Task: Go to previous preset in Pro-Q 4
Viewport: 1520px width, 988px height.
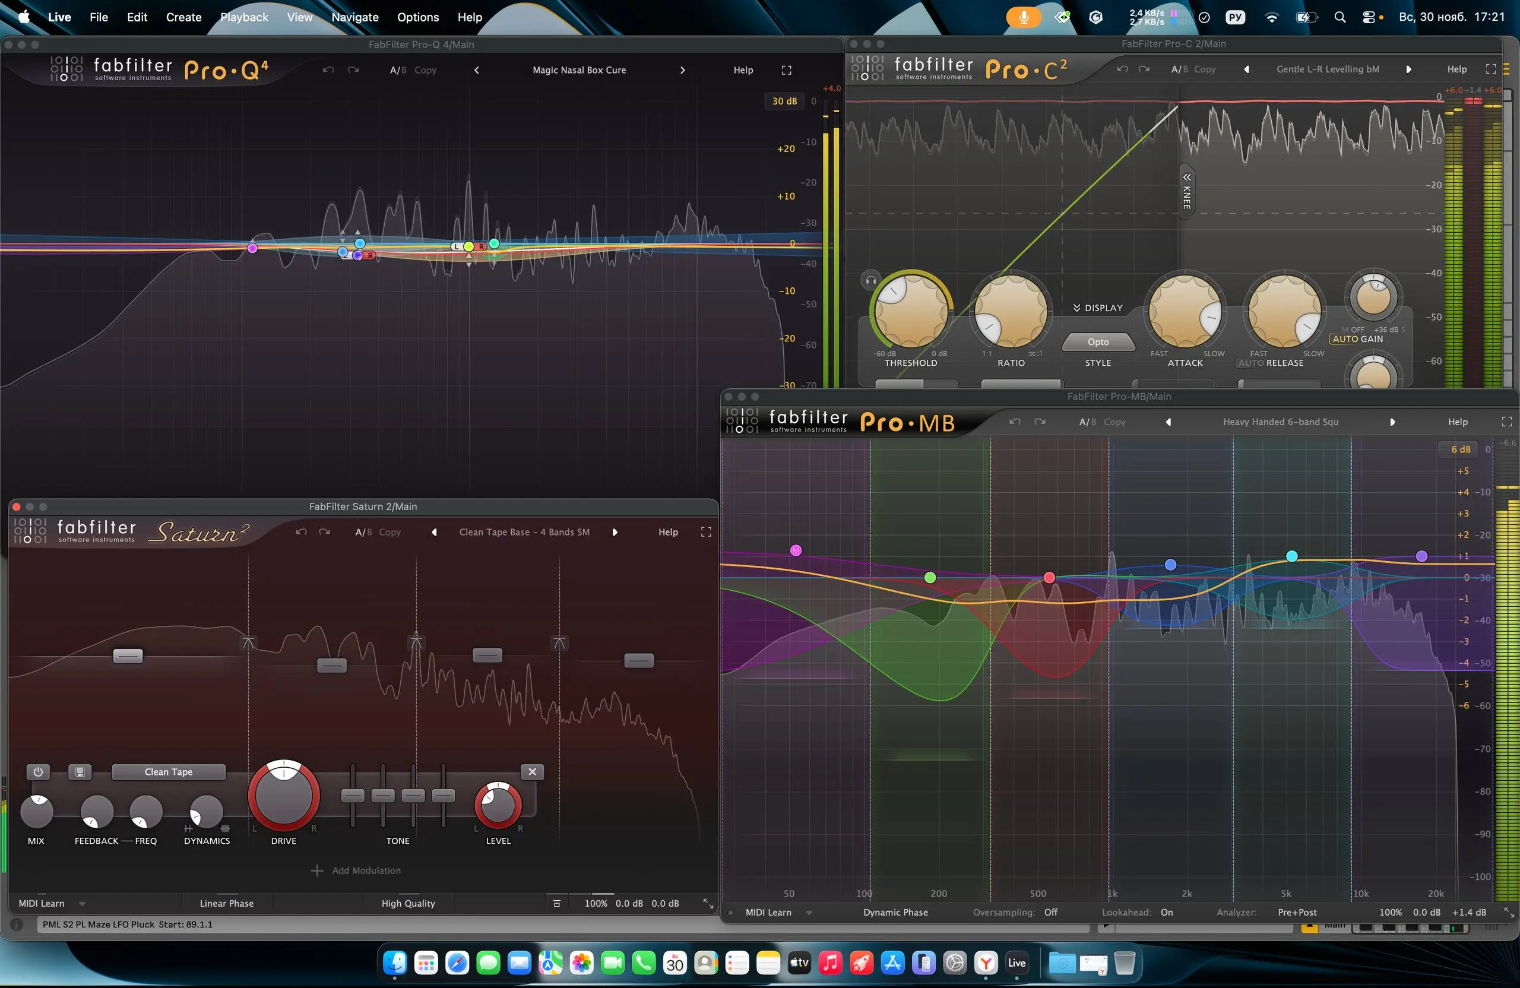Action: click(x=476, y=70)
